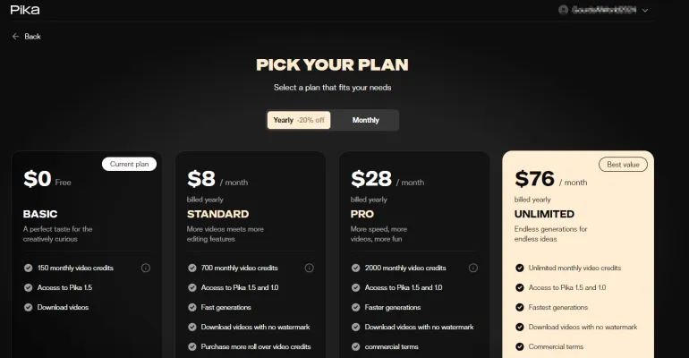
Task: Click info icon beside 2000 monthly video credits
Action: pyautogui.click(x=473, y=268)
